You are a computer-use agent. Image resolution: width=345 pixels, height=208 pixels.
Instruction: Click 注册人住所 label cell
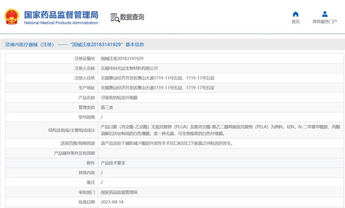[x=51, y=78]
